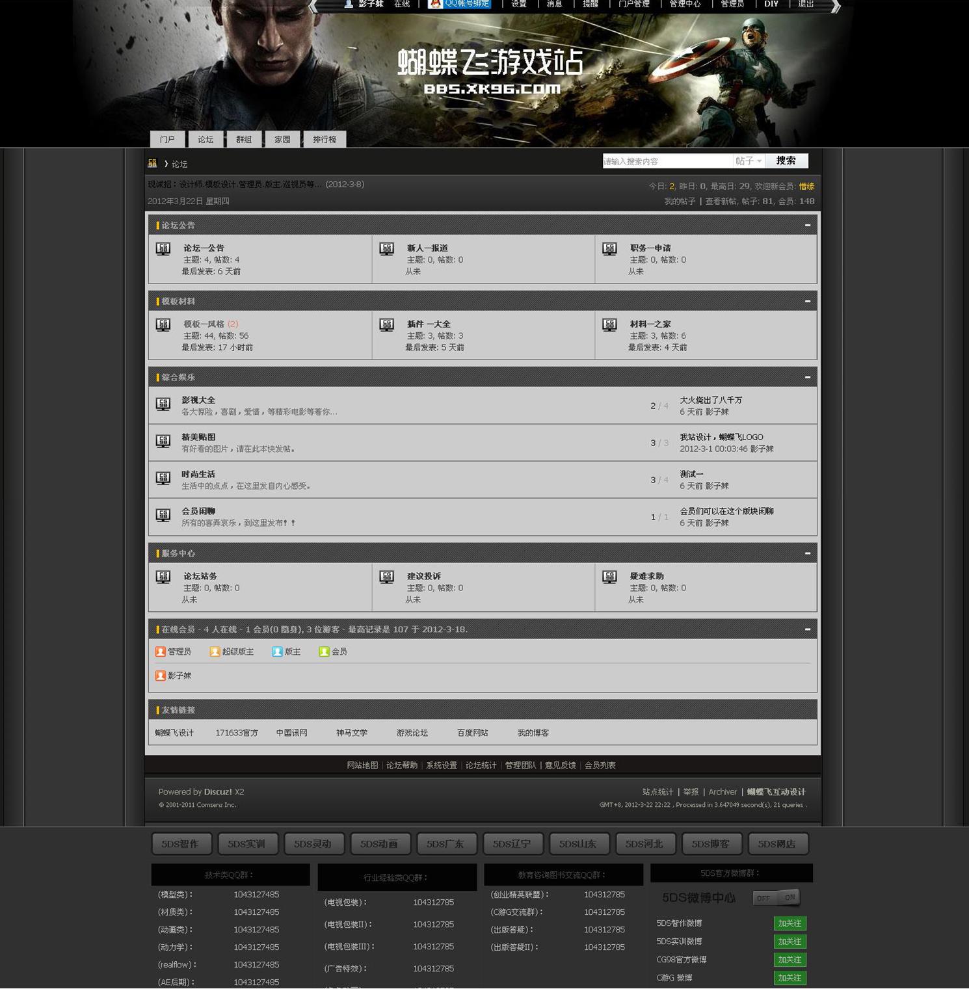Image resolution: width=969 pixels, height=989 pixels.
Task: Switch to the 排行榜 tab
Action: pos(325,139)
